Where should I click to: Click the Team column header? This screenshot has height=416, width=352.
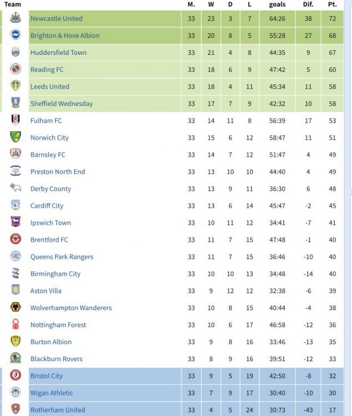12,4
